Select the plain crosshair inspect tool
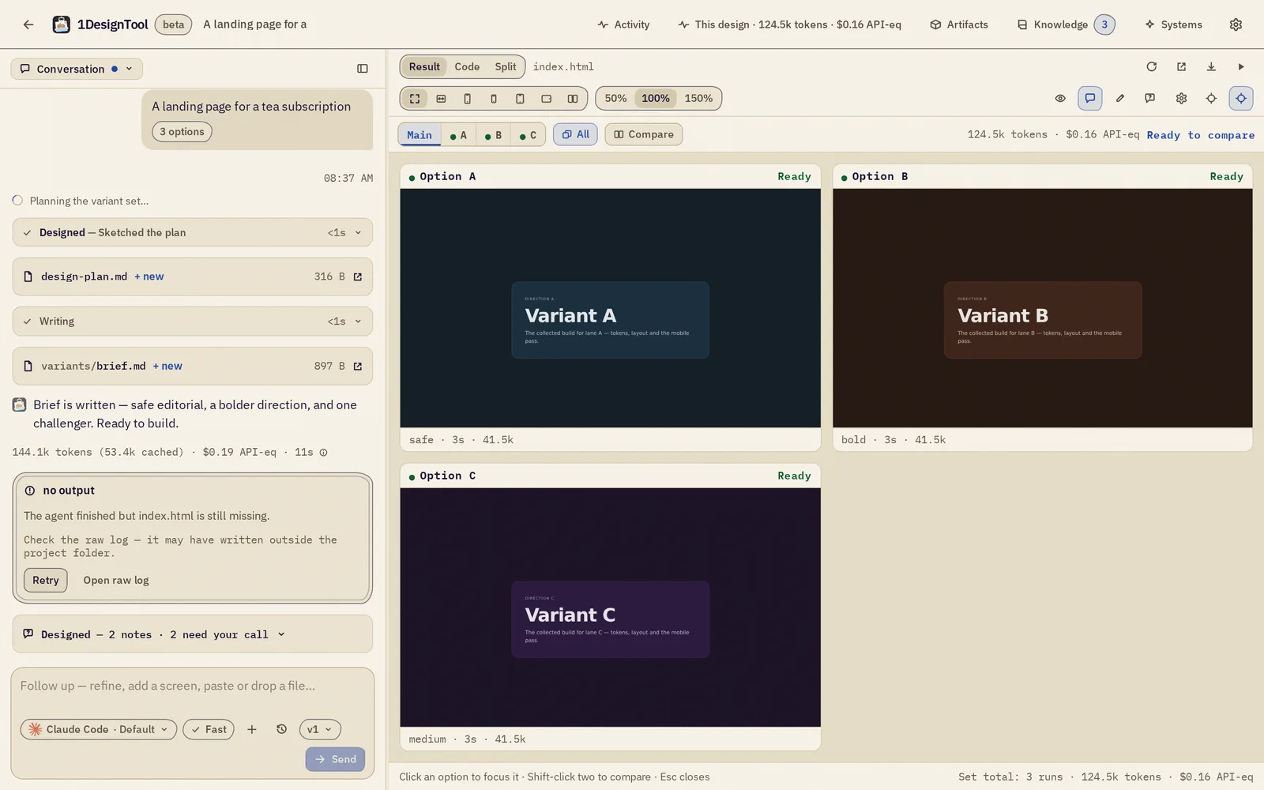The image size is (1264, 790). (1211, 99)
